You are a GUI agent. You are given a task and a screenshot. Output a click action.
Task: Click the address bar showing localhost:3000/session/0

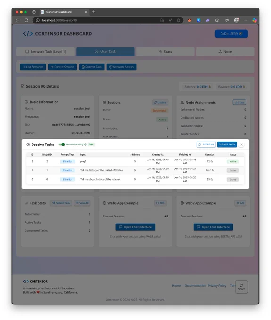97,20
